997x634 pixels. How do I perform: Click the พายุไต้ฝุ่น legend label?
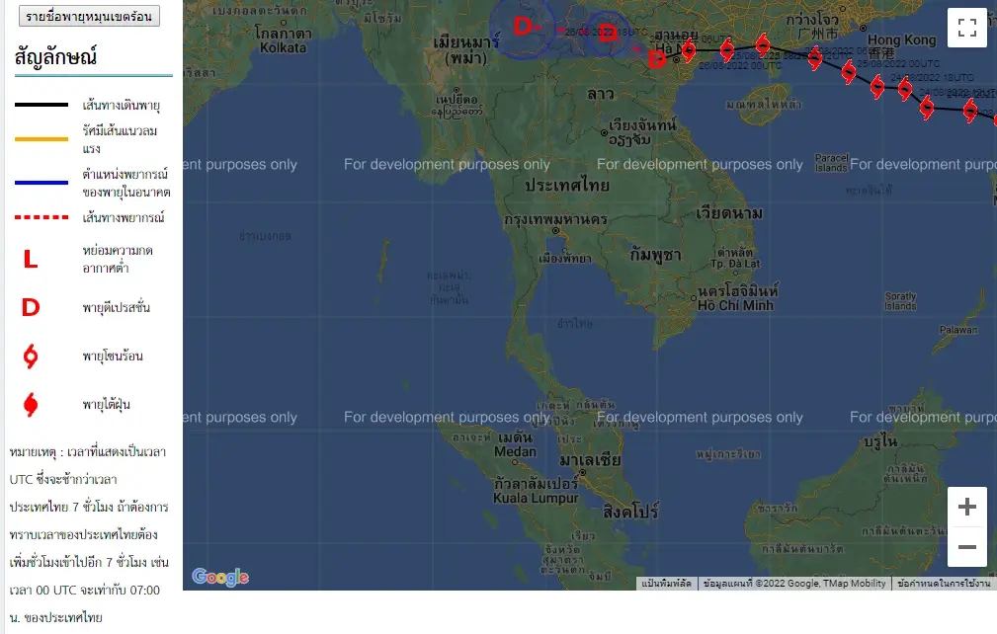pyautogui.click(x=106, y=405)
